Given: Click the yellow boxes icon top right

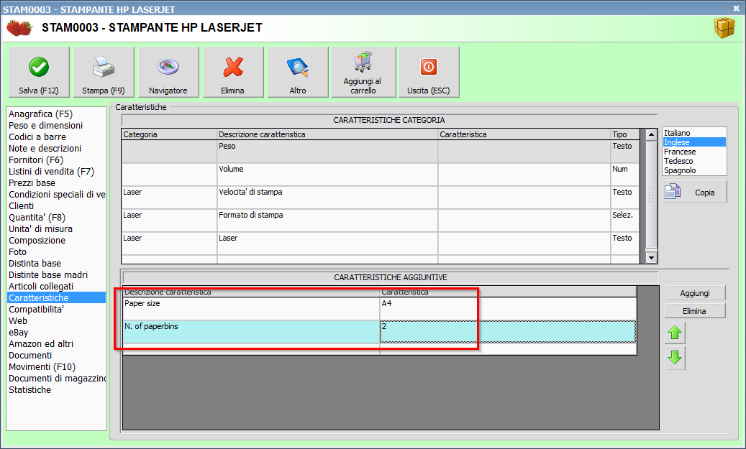Looking at the screenshot, I should click(x=724, y=28).
